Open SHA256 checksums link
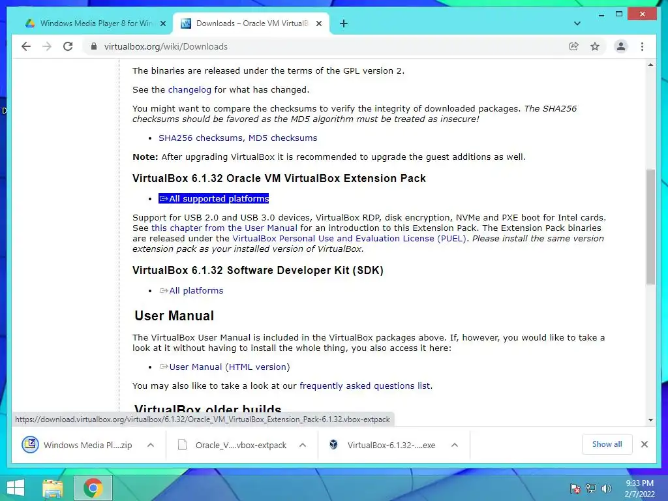668x501 pixels. 201,138
